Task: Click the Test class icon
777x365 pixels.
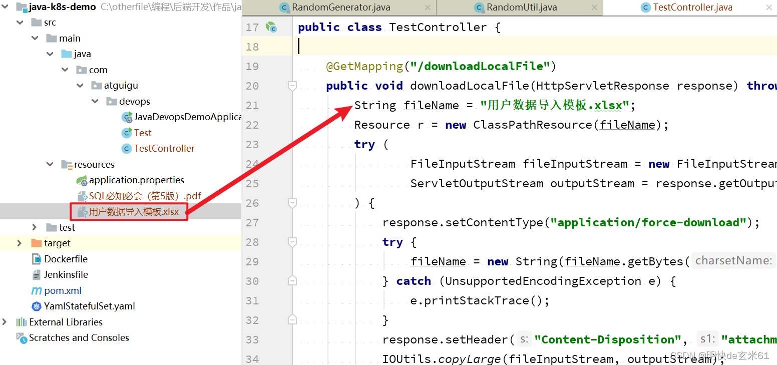Action: coord(127,133)
